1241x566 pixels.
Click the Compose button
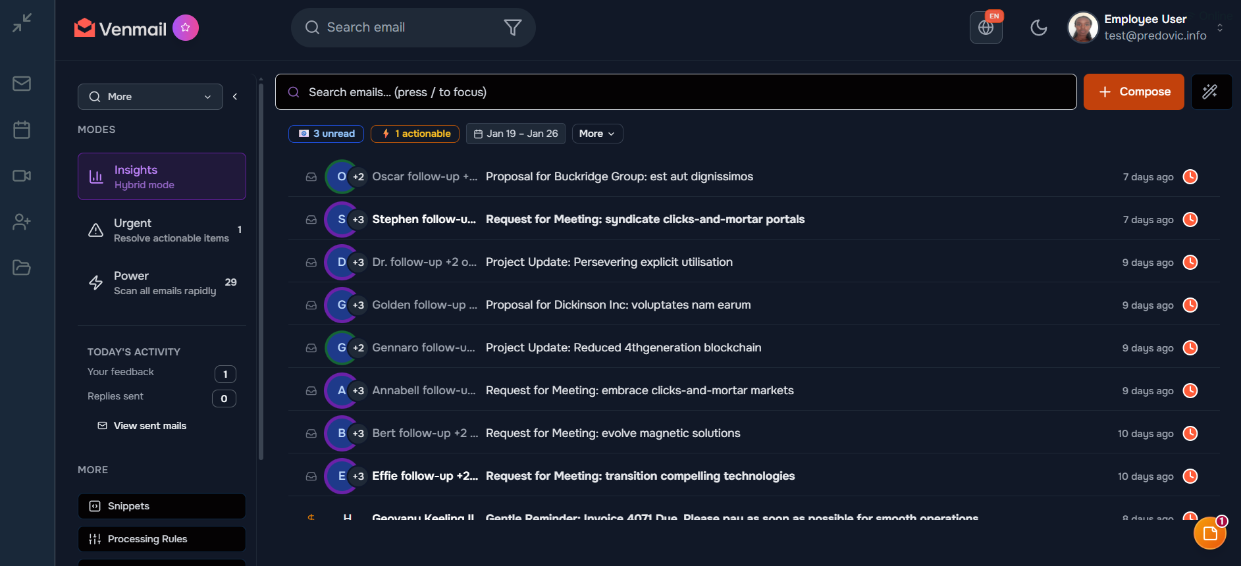[x=1133, y=92]
